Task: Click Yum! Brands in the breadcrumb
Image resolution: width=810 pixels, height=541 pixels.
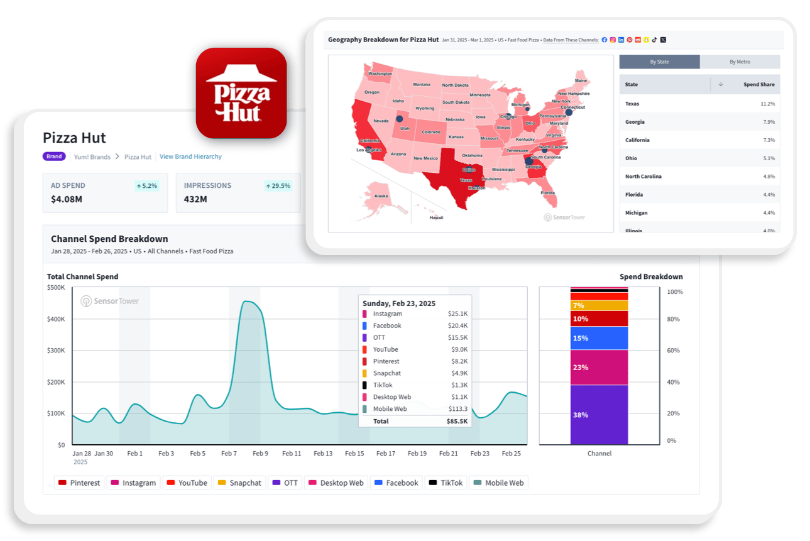Action: click(92, 156)
